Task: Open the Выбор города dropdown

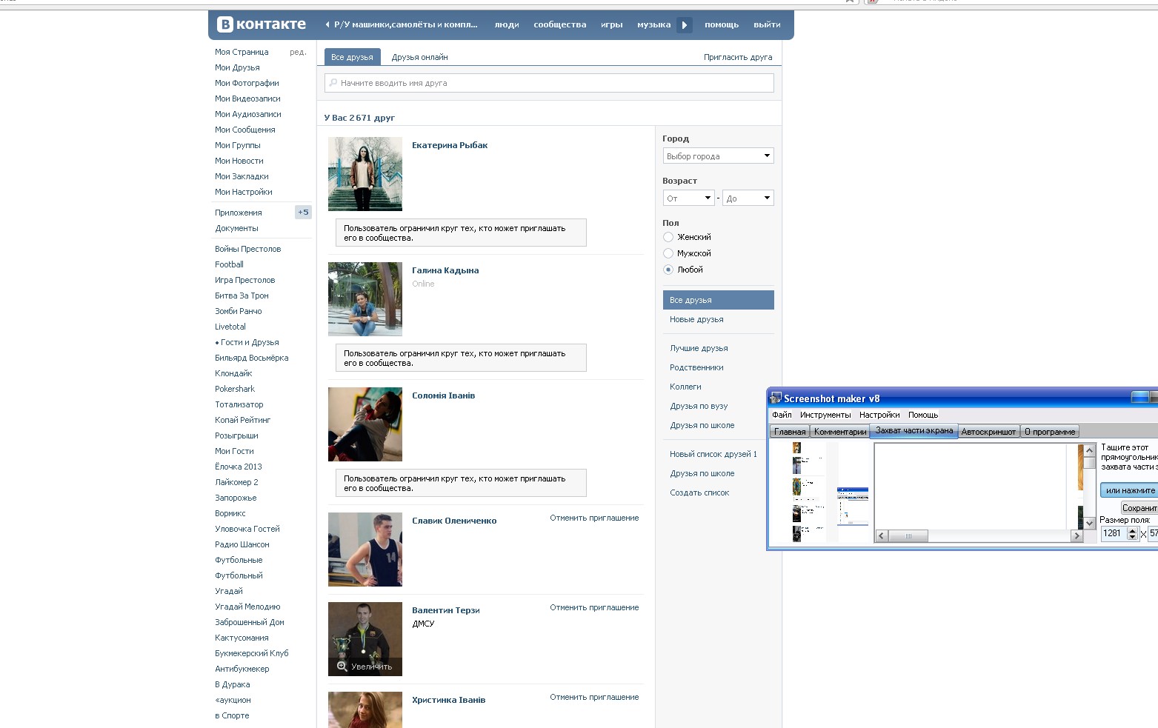Action: click(718, 156)
